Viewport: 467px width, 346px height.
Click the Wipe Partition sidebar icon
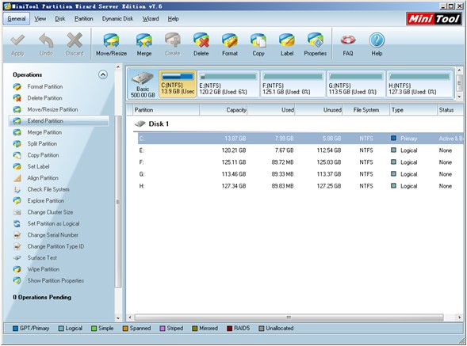coord(17,269)
